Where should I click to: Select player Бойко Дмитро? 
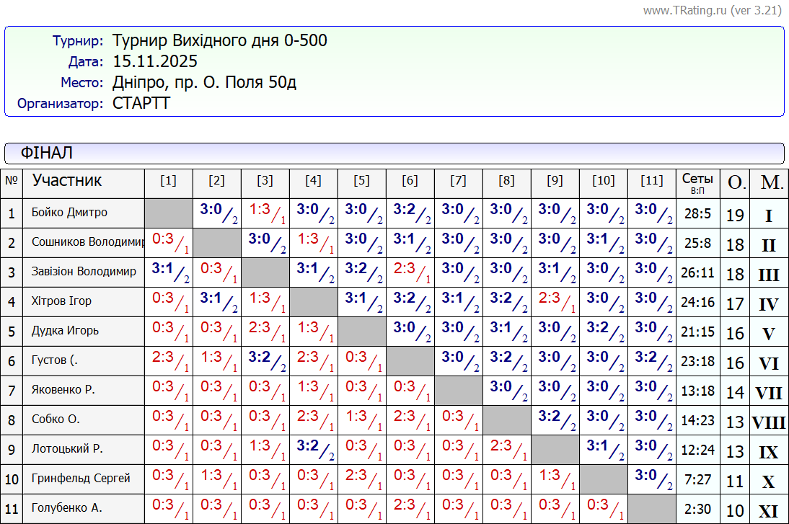pyautogui.click(x=69, y=213)
